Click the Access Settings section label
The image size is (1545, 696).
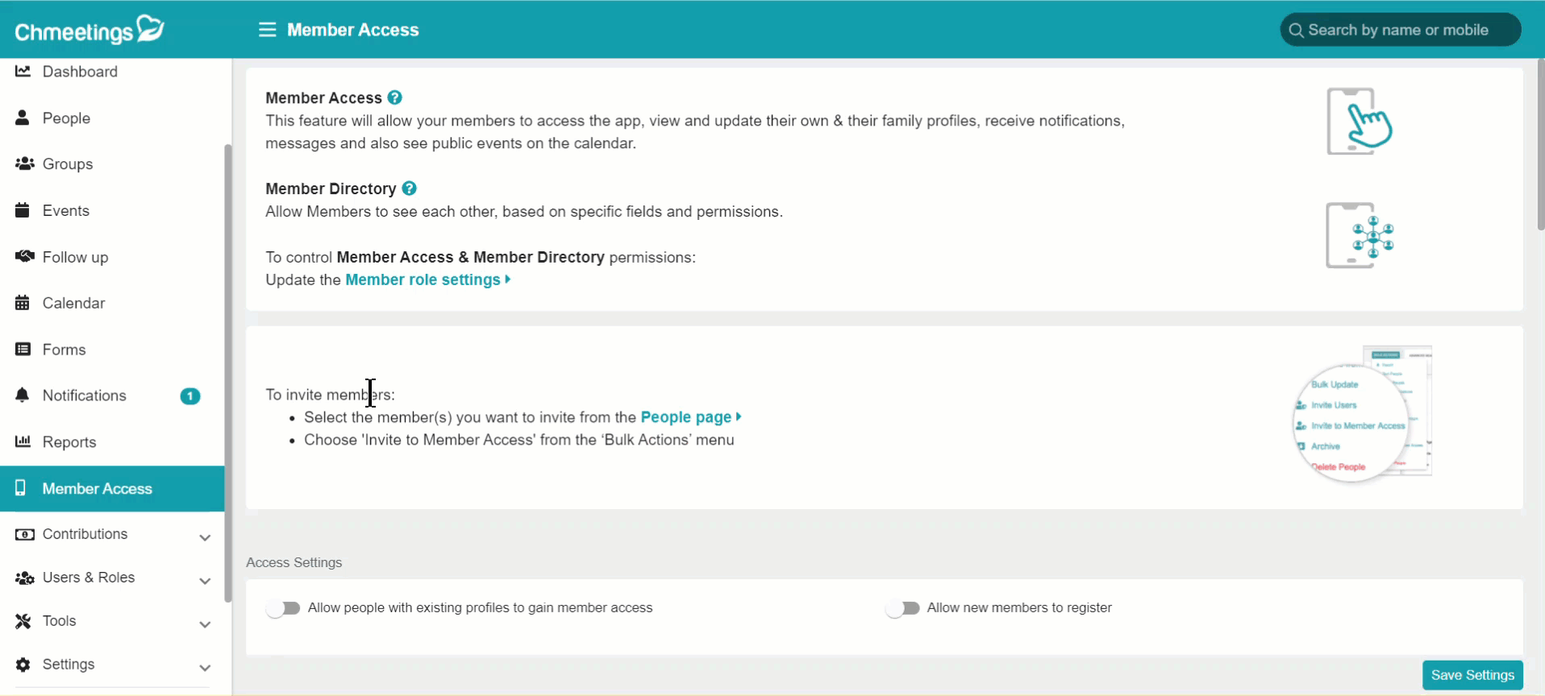point(294,562)
